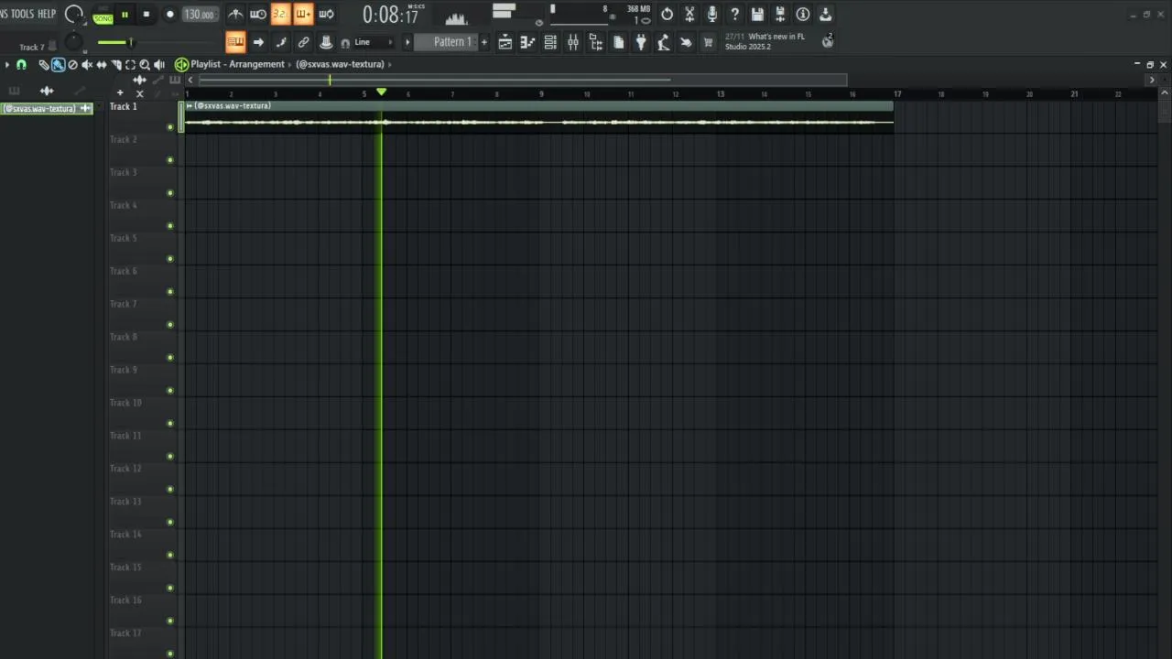This screenshot has height=659, width=1172.
Task: Click the undo history circular arrow icon
Action: click(x=667, y=14)
